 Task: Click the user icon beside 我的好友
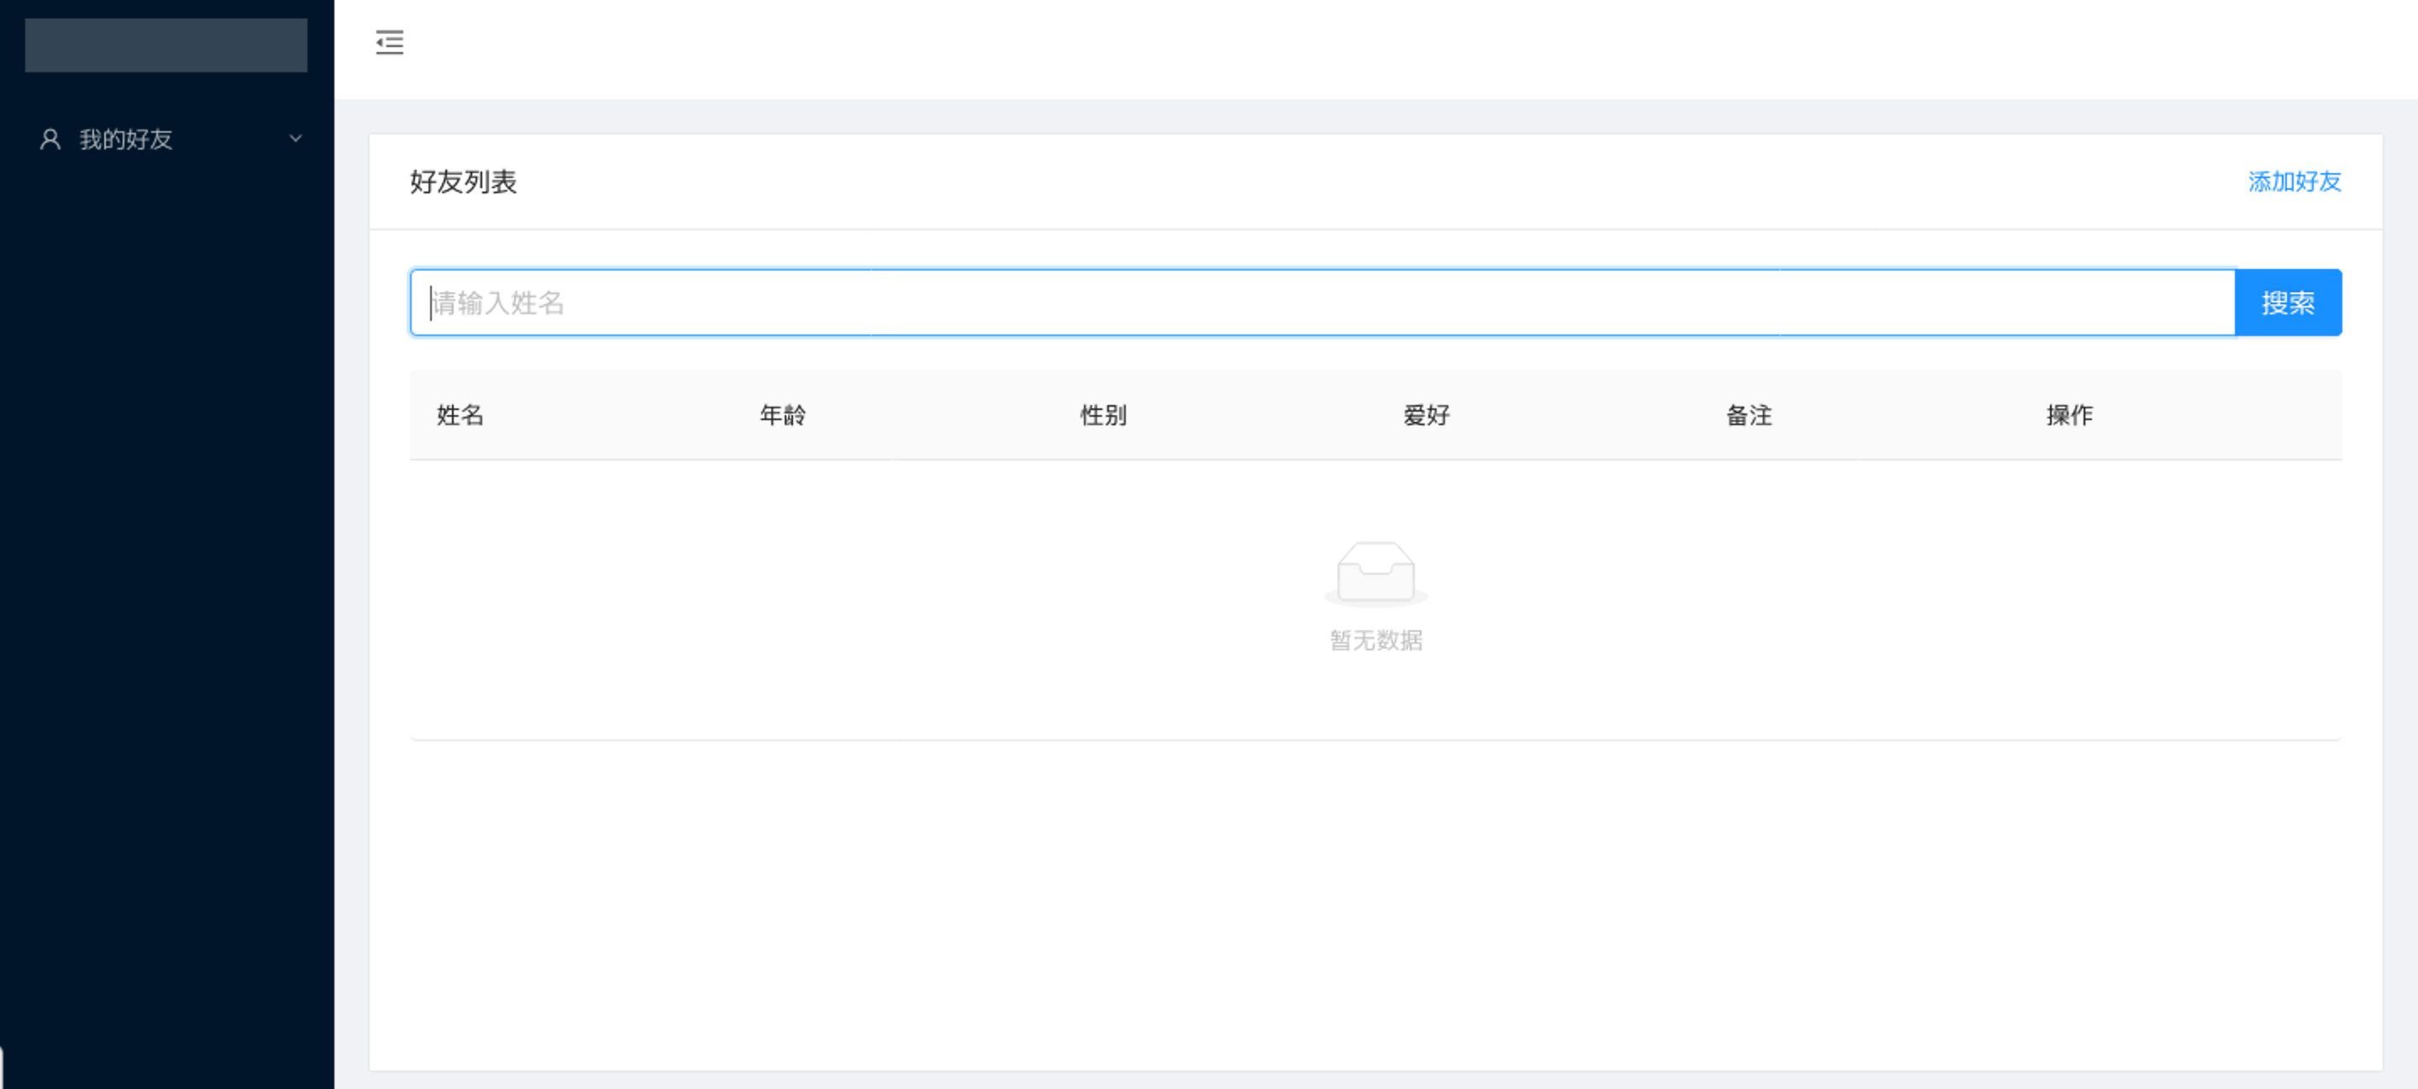[x=50, y=139]
